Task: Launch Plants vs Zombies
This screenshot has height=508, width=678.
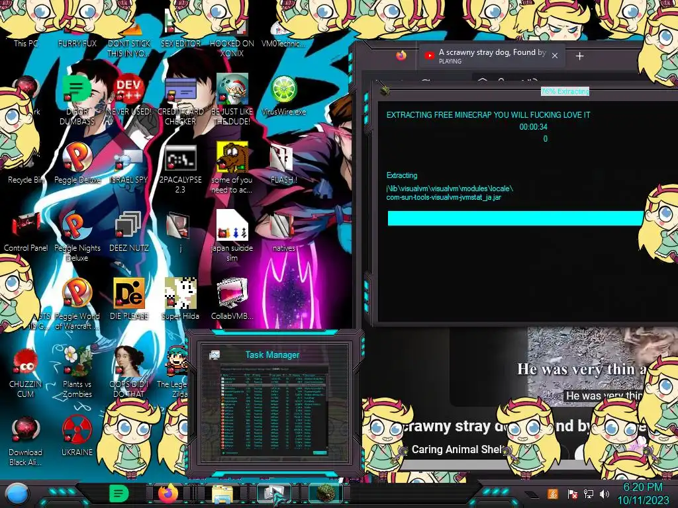Action: click(77, 372)
